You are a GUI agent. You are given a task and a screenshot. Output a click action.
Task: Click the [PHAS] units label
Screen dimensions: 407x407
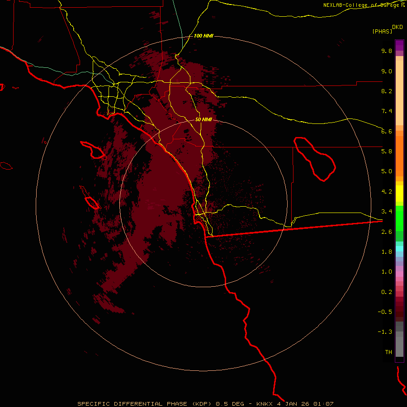tap(382, 32)
